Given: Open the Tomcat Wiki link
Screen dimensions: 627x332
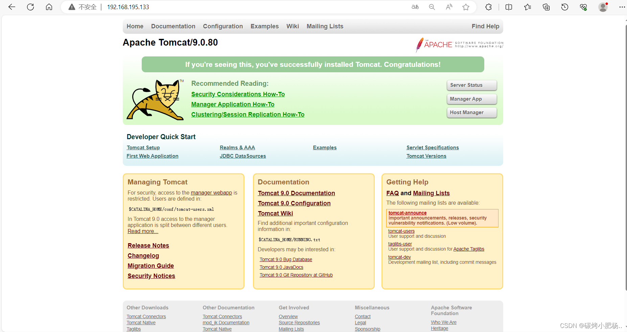Looking at the screenshot, I should (x=275, y=213).
